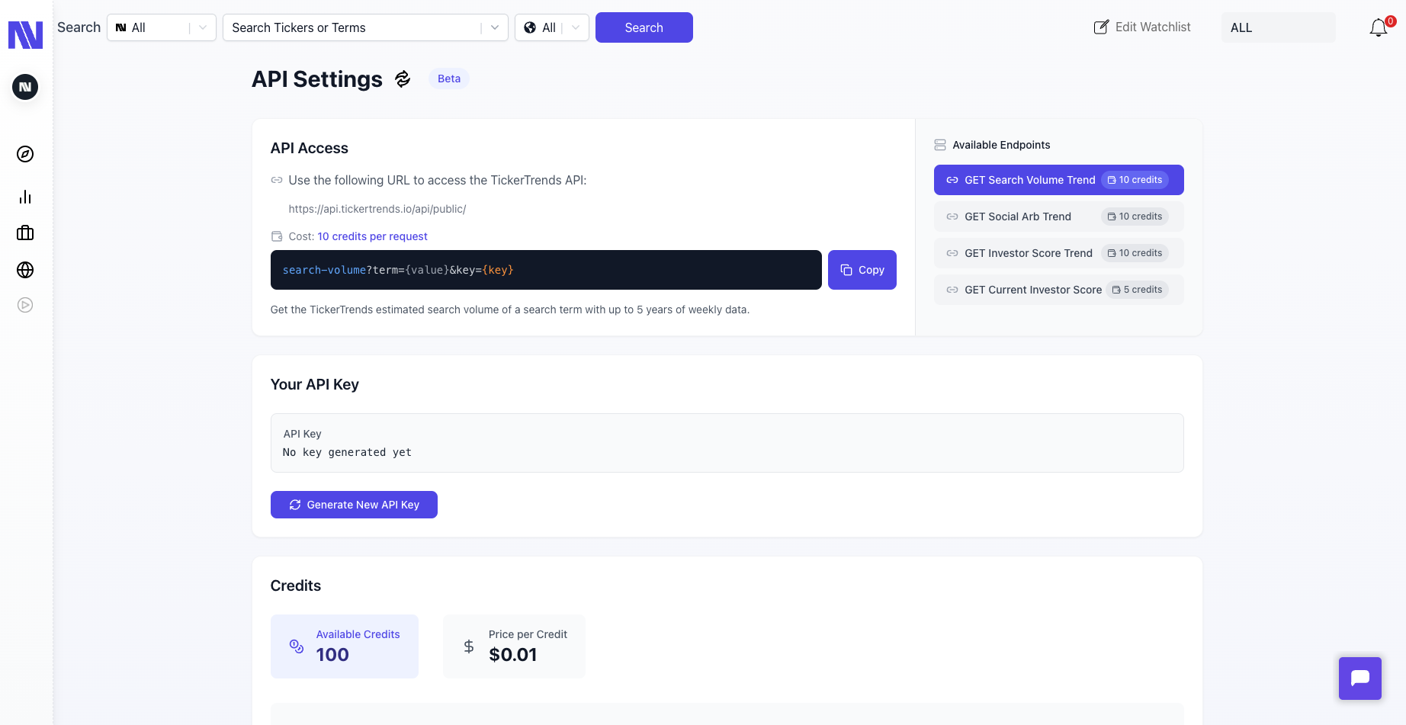Image resolution: width=1406 pixels, height=725 pixels.
Task: Select the play circle icon in sidebar
Action: (24, 304)
